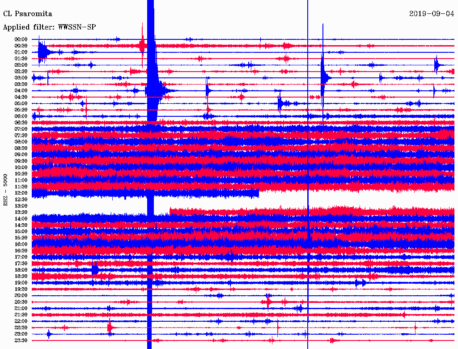Screen dimensions: 458x349
Task: Click the 09:30 time label
Action: click(21, 161)
